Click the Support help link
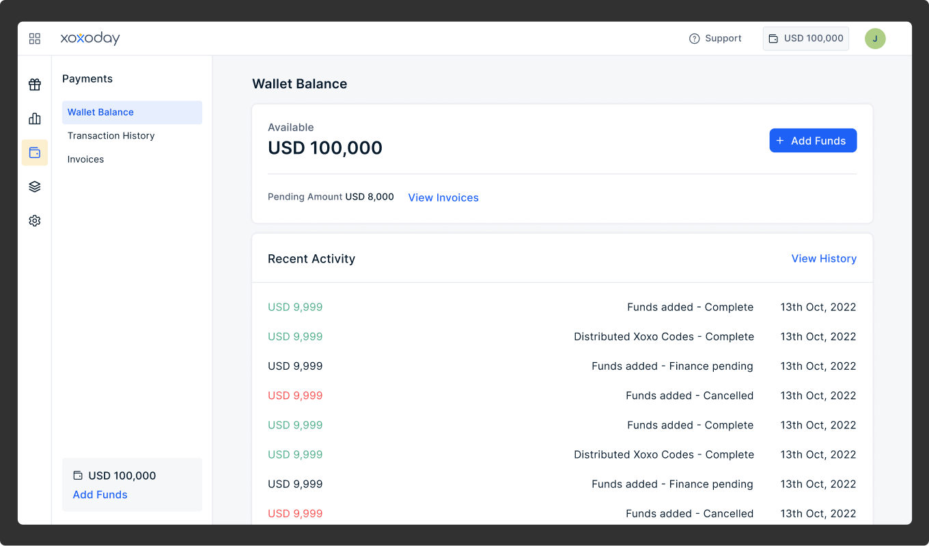Screen dimensions: 929x546 tap(715, 39)
